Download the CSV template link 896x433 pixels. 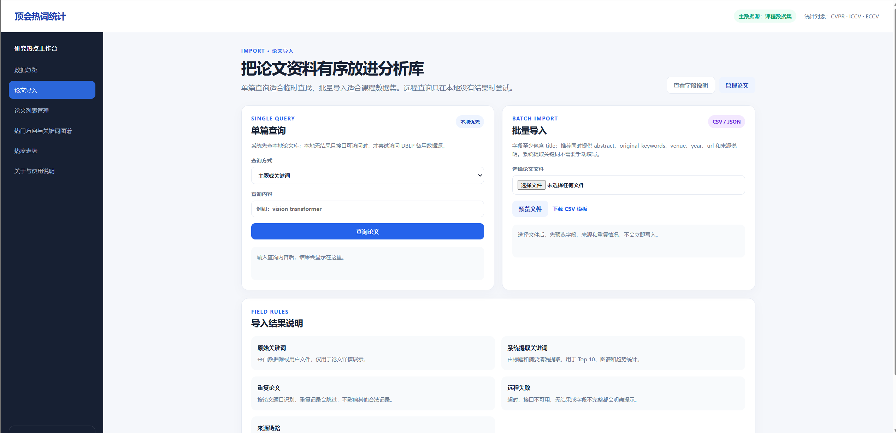click(x=570, y=209)
